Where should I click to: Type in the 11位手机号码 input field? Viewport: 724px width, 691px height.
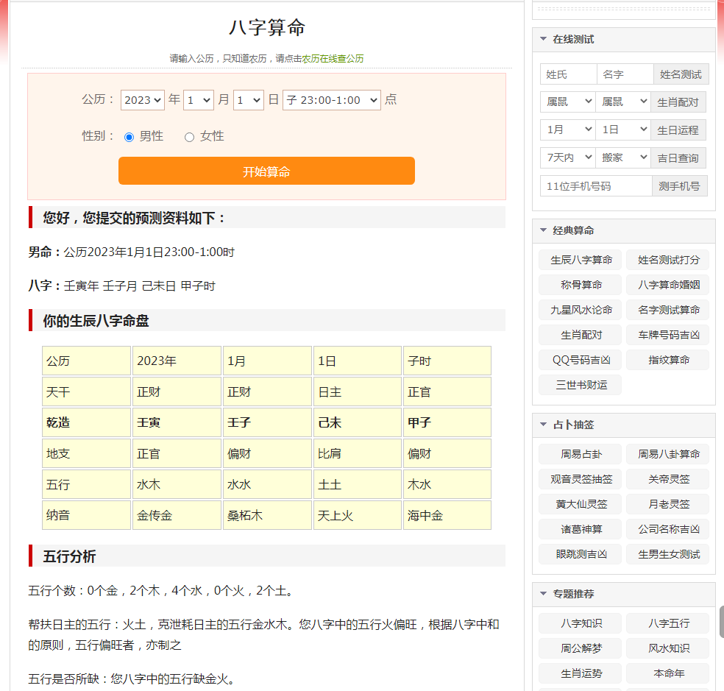pyautogui.click(x=595, y=186)
